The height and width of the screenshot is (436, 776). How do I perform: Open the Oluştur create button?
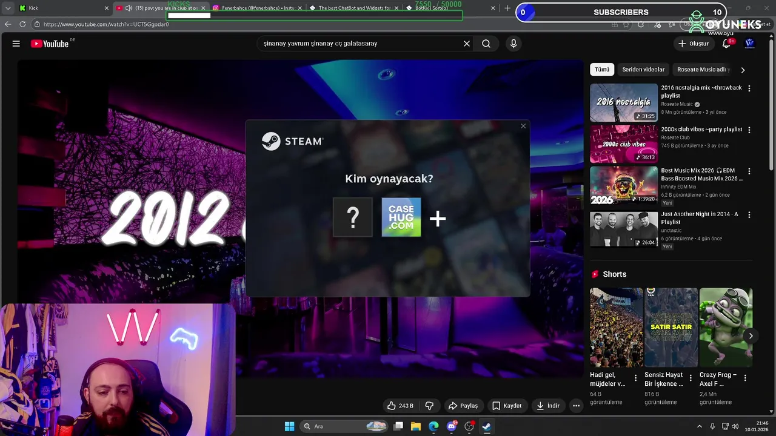(693, 44)
